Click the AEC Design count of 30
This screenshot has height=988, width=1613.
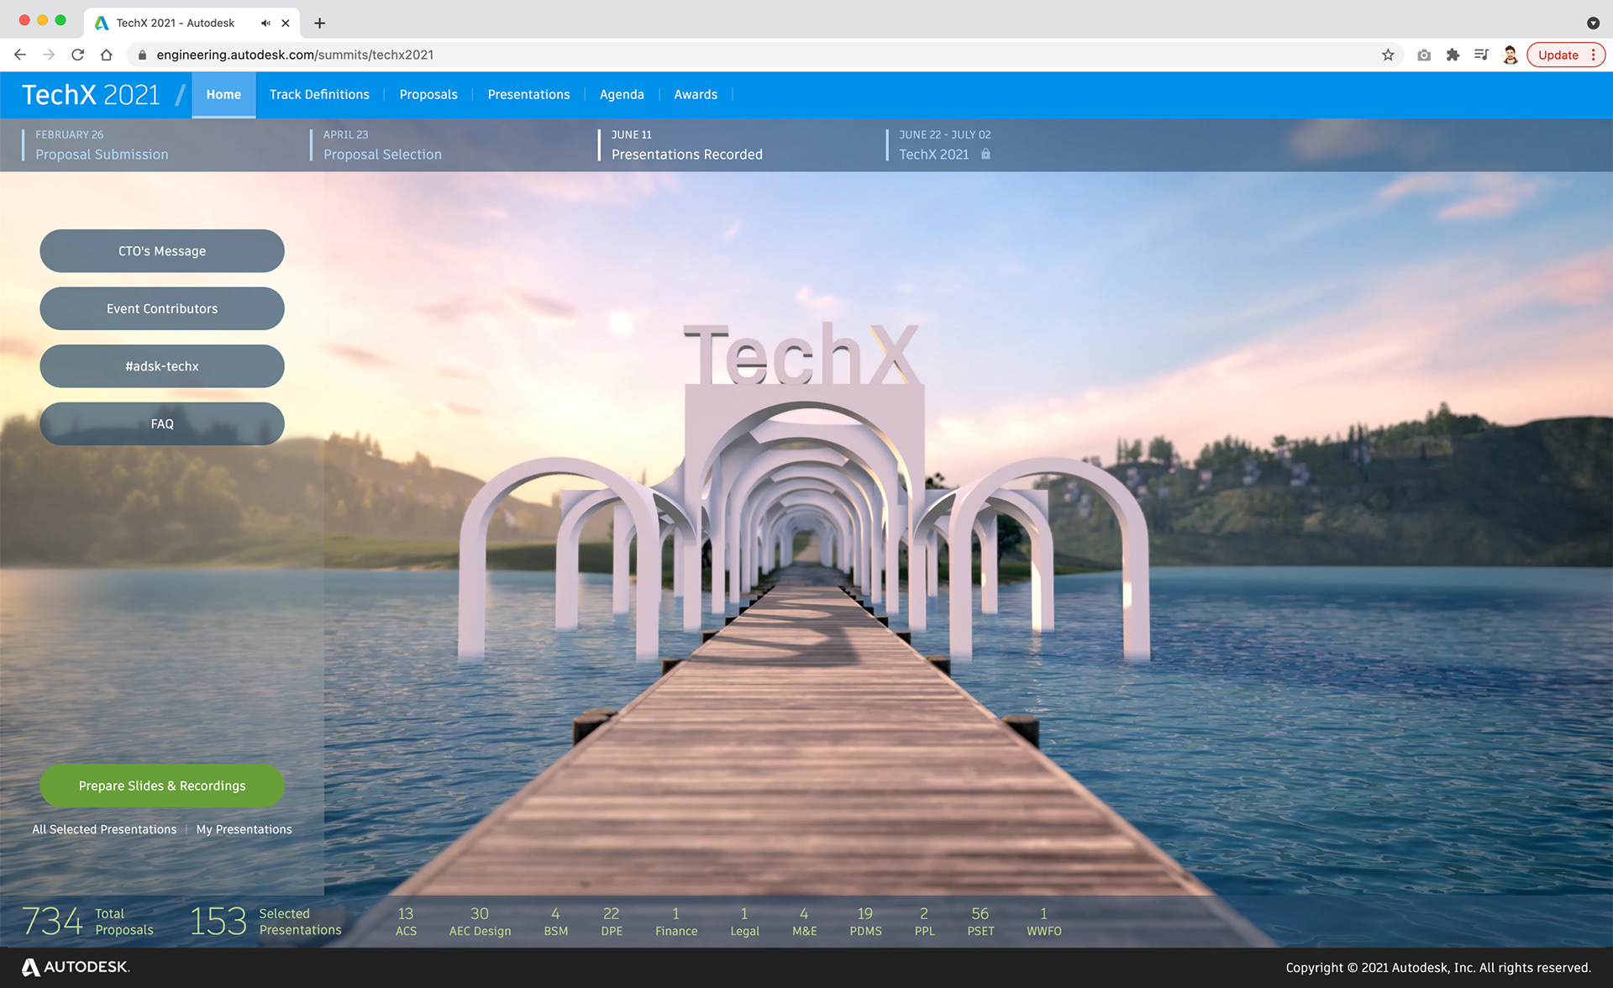(480, 921)
